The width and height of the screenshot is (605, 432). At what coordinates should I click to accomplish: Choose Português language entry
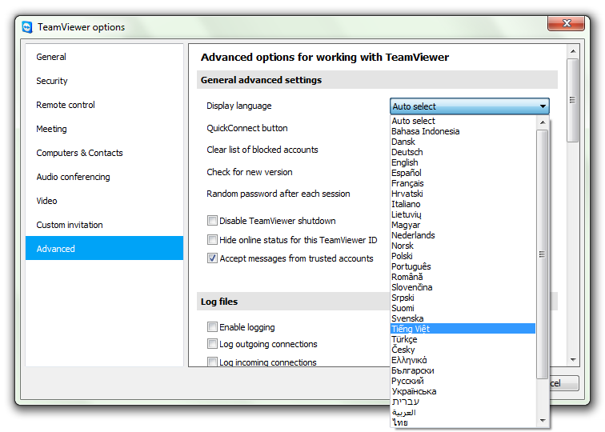tap(463, 266)
